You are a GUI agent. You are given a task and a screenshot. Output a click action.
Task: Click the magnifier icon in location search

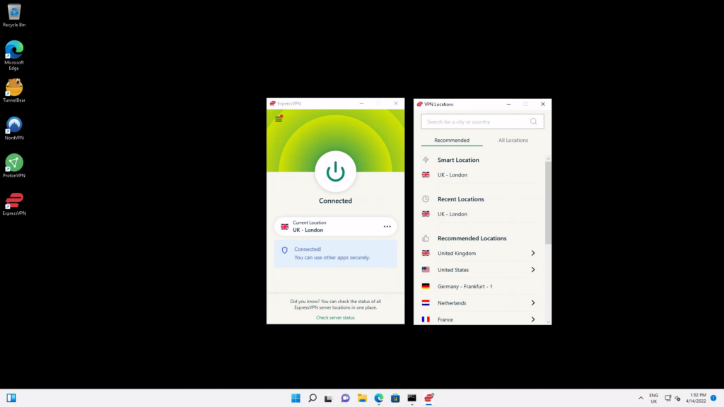coord(533,122)
